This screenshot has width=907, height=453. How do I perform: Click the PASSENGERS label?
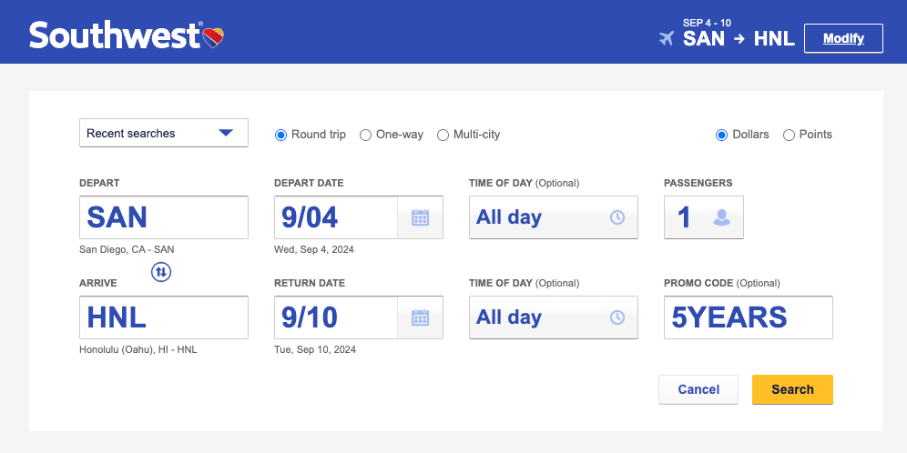coord(698,183)
